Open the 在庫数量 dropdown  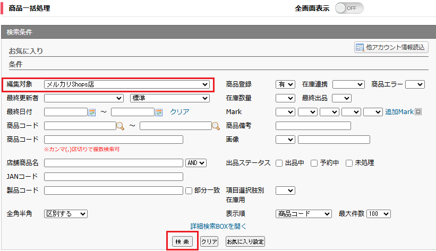285,98
